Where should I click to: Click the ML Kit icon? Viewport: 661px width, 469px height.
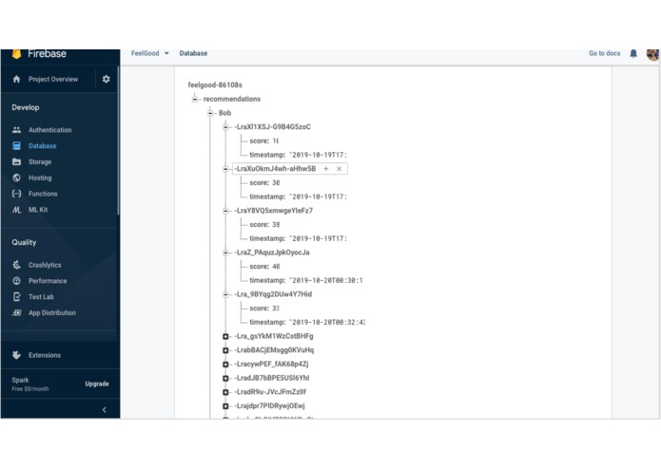click(16, 210)
